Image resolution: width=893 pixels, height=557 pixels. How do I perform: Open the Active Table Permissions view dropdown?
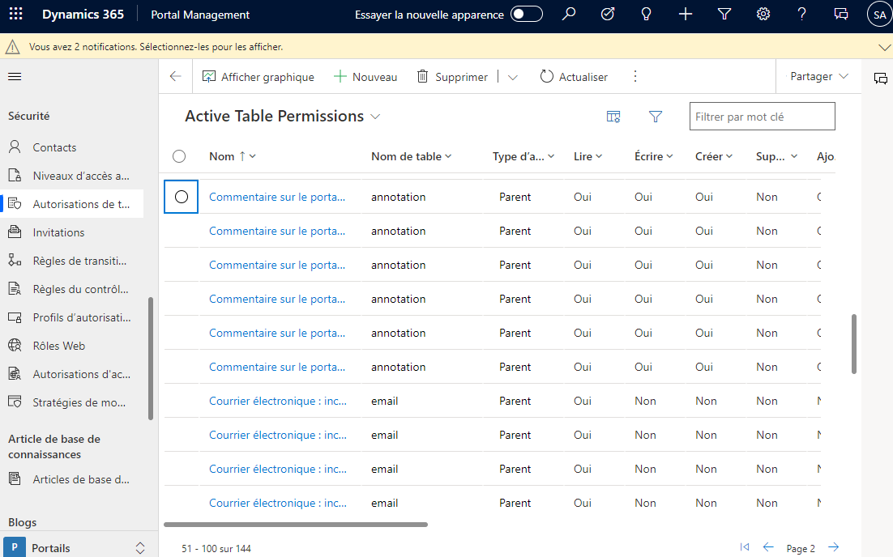point(374,116)
